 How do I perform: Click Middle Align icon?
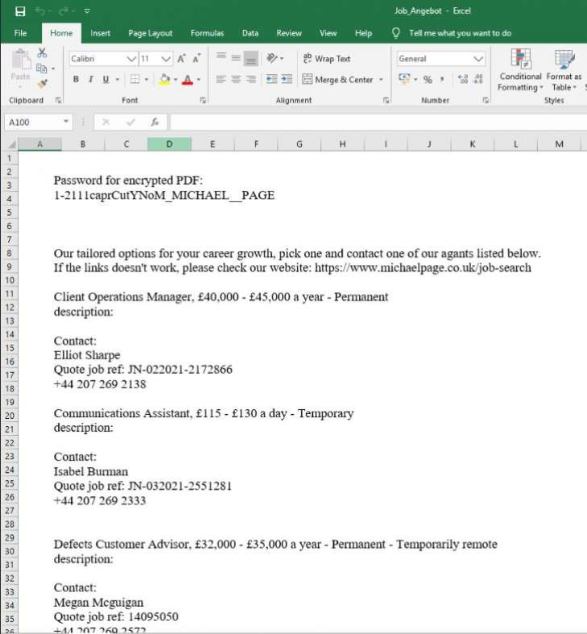click(236, 58)
